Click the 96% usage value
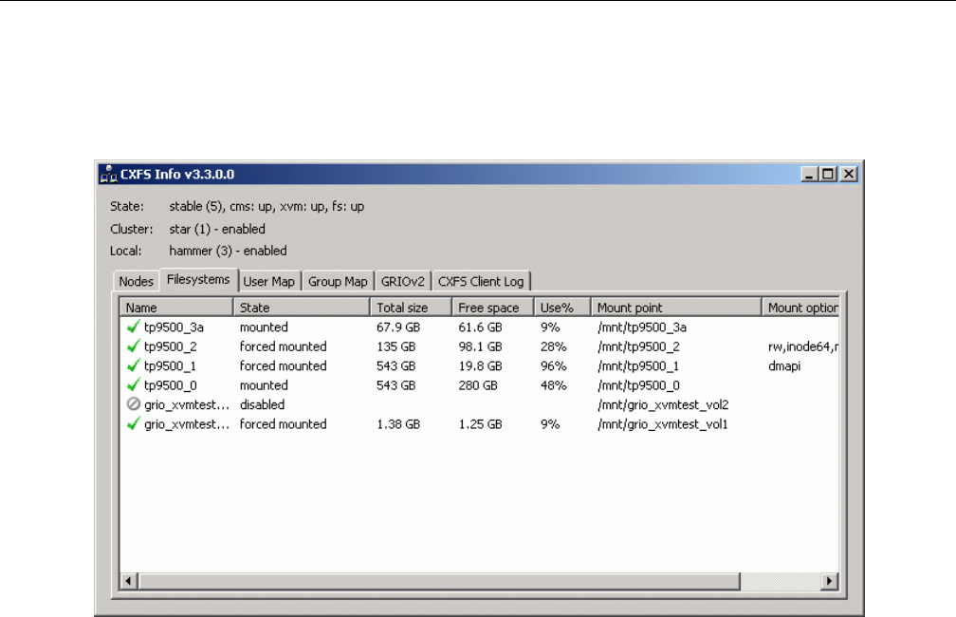The image size is (956, 617). [x=554, y=366]
